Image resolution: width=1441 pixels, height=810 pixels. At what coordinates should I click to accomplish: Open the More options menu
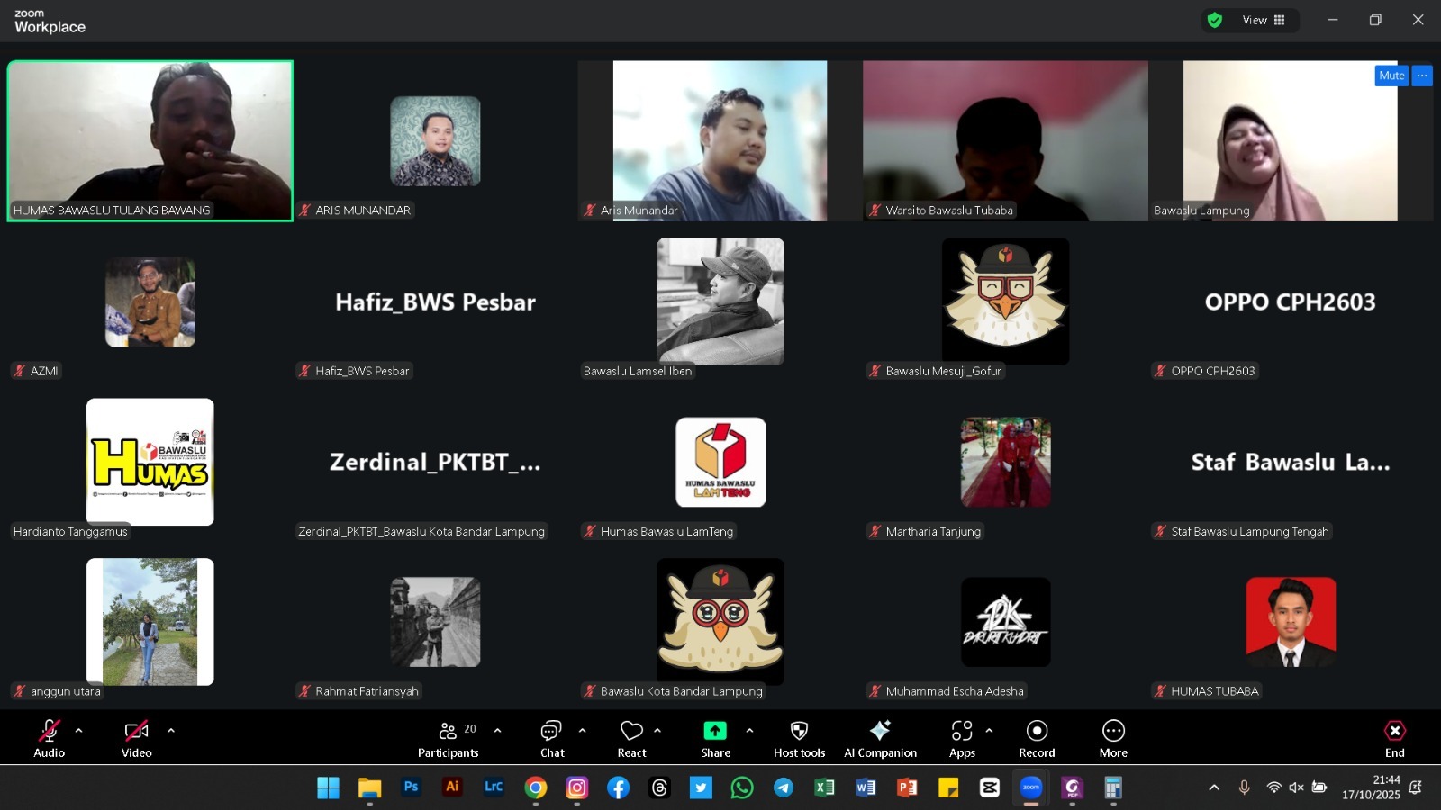1113,738
